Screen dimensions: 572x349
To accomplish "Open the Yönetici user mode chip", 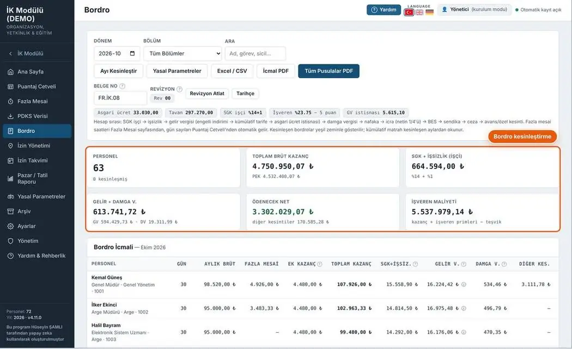I will pos(474,10).
